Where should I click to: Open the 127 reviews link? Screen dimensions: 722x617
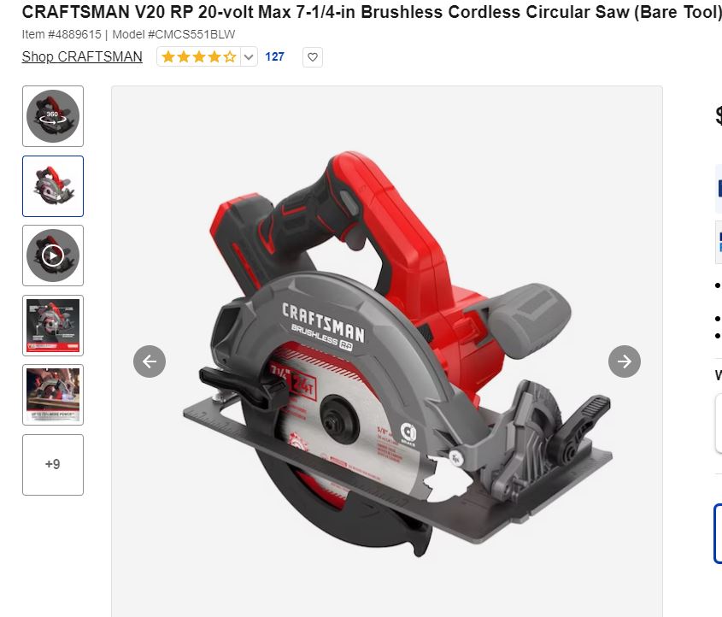[x=274, y=56]
